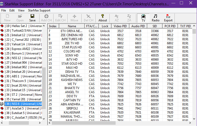Open the About dialog

103,18
